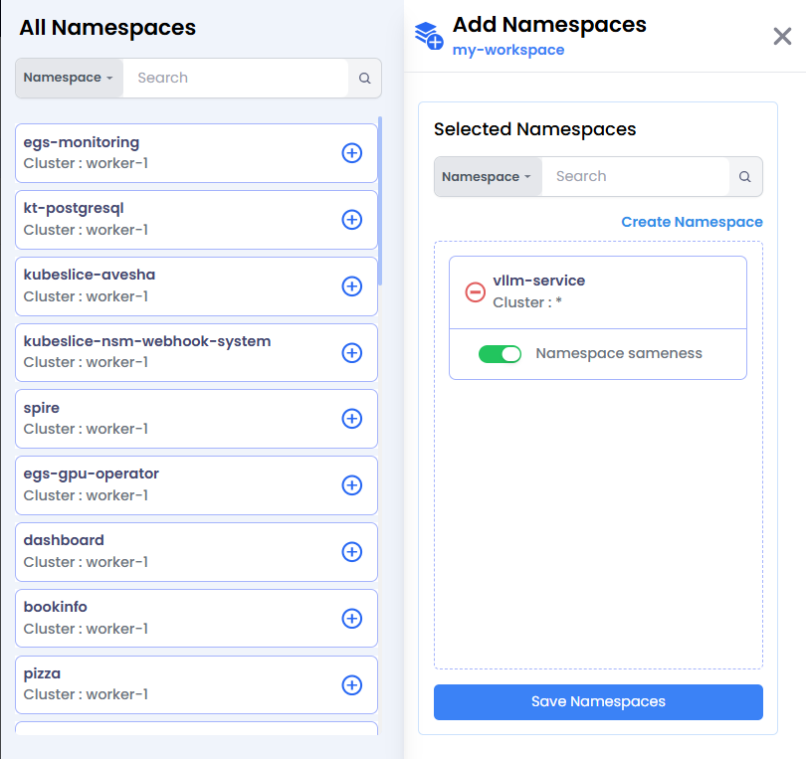Screen dimensions: 806x759
Task: Click the my-workspace label under Add Namespaces
Action: (507, 50)
